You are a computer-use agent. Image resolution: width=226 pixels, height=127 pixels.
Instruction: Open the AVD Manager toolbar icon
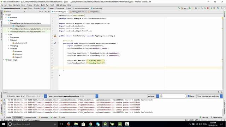(x=211, y=8)
